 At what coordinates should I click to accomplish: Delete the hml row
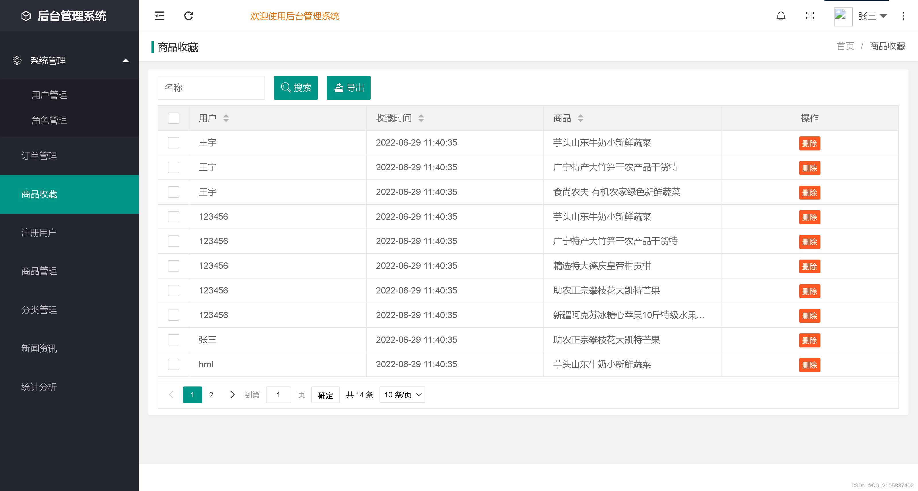[x=809, y=365]
